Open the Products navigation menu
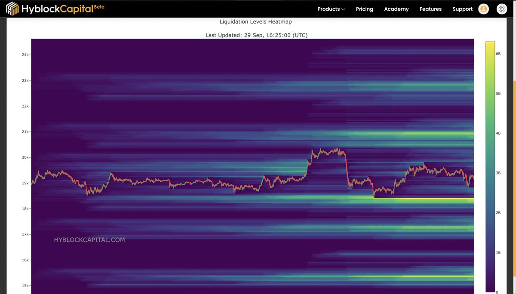 tap(328, 9)
